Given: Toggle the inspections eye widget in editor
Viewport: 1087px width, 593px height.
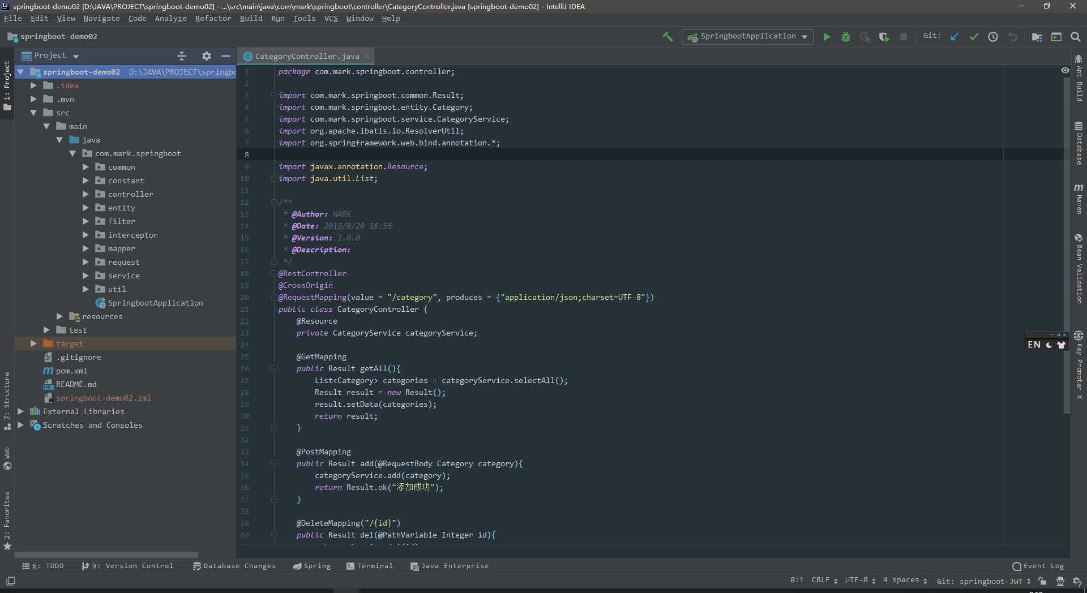Looking at the screenshot, I should pyautogui.click(x=1065, y=71).
